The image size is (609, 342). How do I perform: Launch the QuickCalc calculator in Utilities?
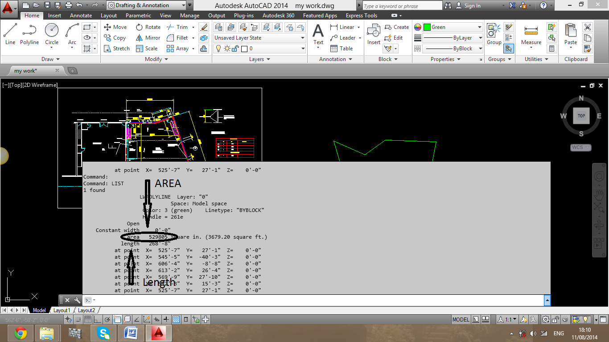pos(552,49)
